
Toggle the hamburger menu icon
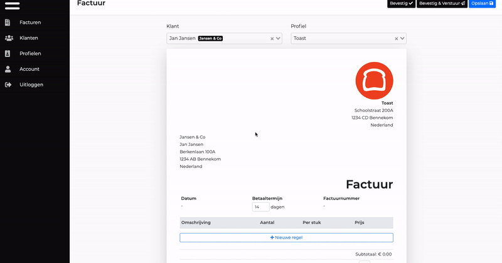12,6
